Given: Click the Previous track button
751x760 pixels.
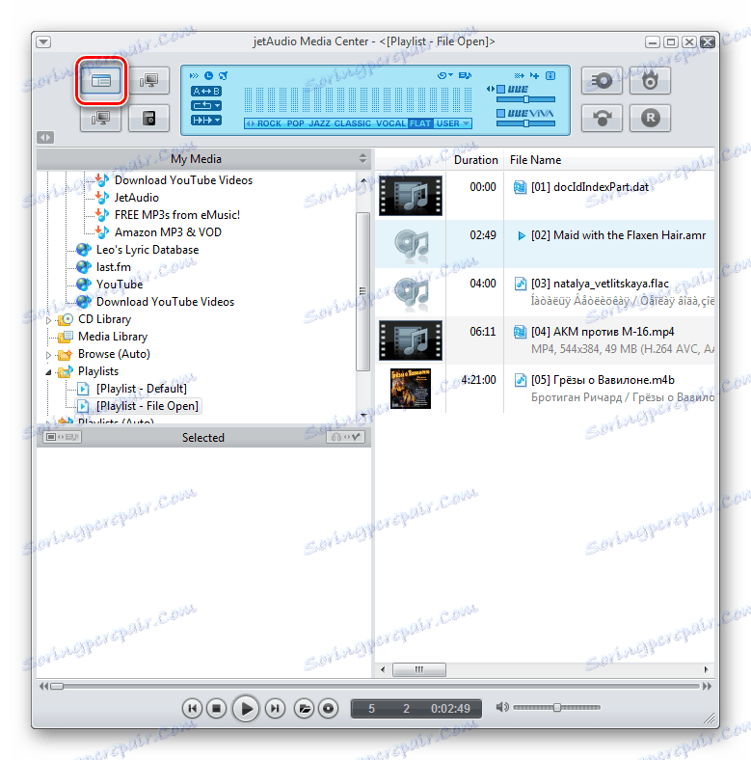Looking at the screenshot, I should 193,709.
